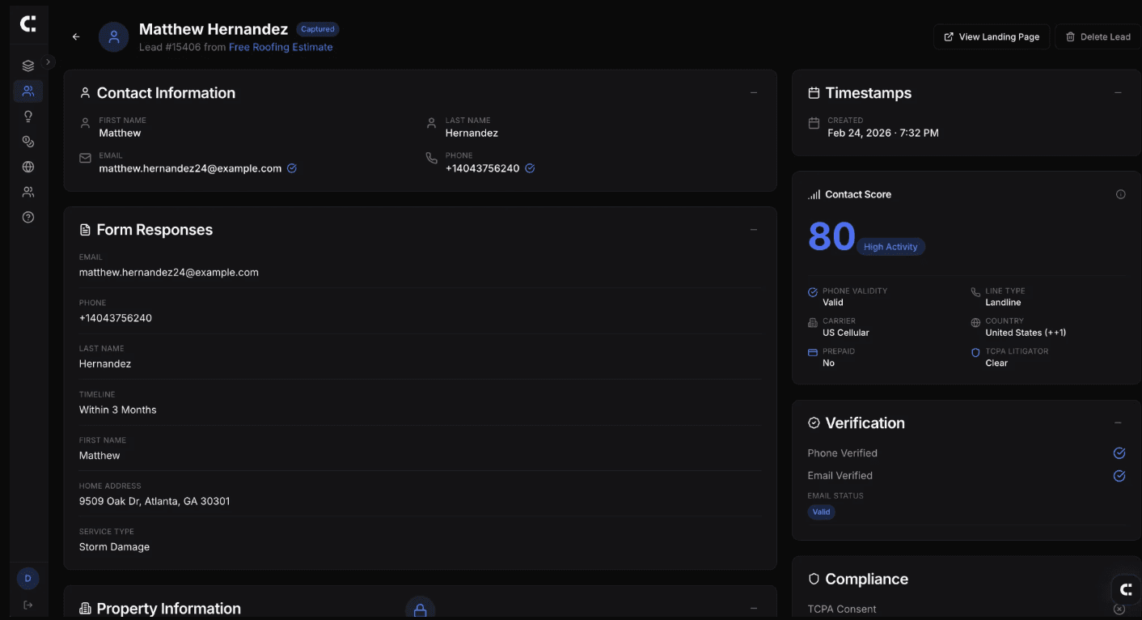This screenshot has width=1142, height=620.
Task: Click the View Landing Page button
Action: pyautogui.click(x=991, y=36)
